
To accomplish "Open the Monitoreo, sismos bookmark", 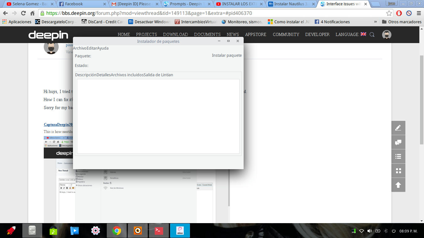I will [x=242, y=22].
